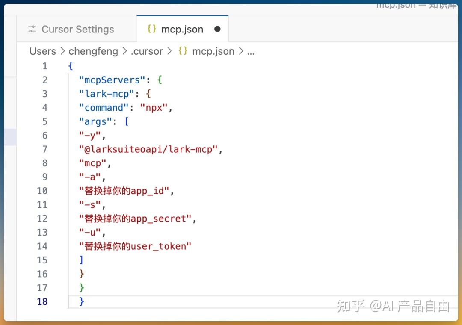Image resolution: width=462 pixels, height=325 pixels.
Task: Click the unsaved dot on mcp.json tab
Action: click(x=217, y=29)
